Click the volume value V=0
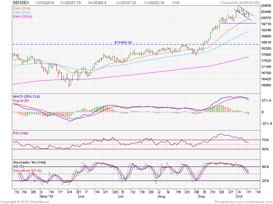Viewport: 273px width, 204px height. (176, 3)
